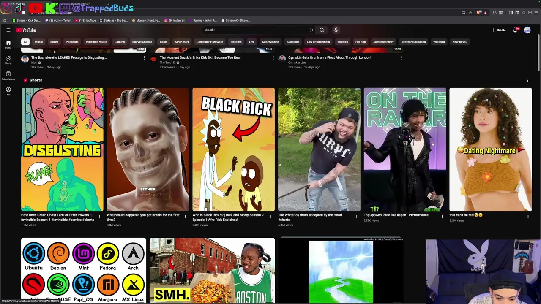This screenshot has width=541, height=304.
Task: Open the SMH Boston jersey video thumbnail
Action: click(x=212, y=271)
